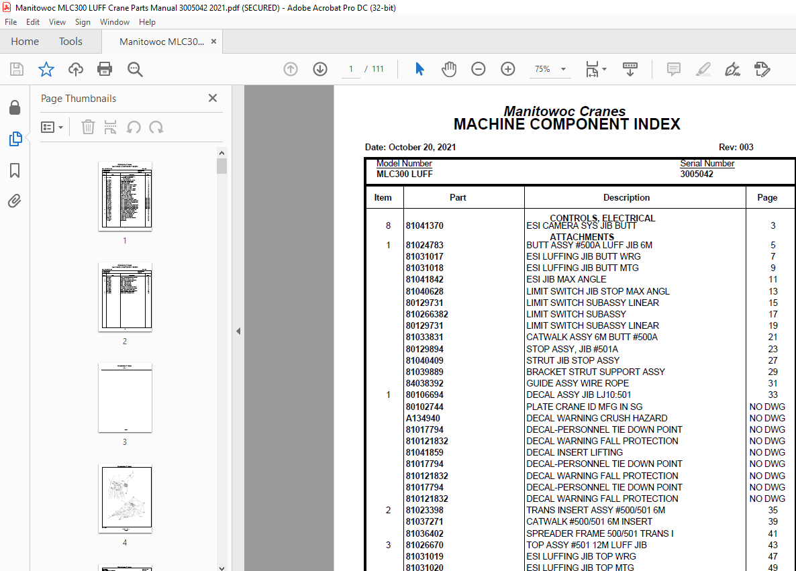Screen dimensions: 796x571
Task: Click the cloud upload icon
Action: (x=76, y=69)
